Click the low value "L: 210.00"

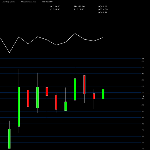click(x=79, y=10)
